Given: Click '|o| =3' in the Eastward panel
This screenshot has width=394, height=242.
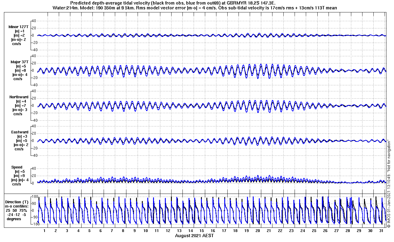Looking at the screenshot, I should (22, 136).
